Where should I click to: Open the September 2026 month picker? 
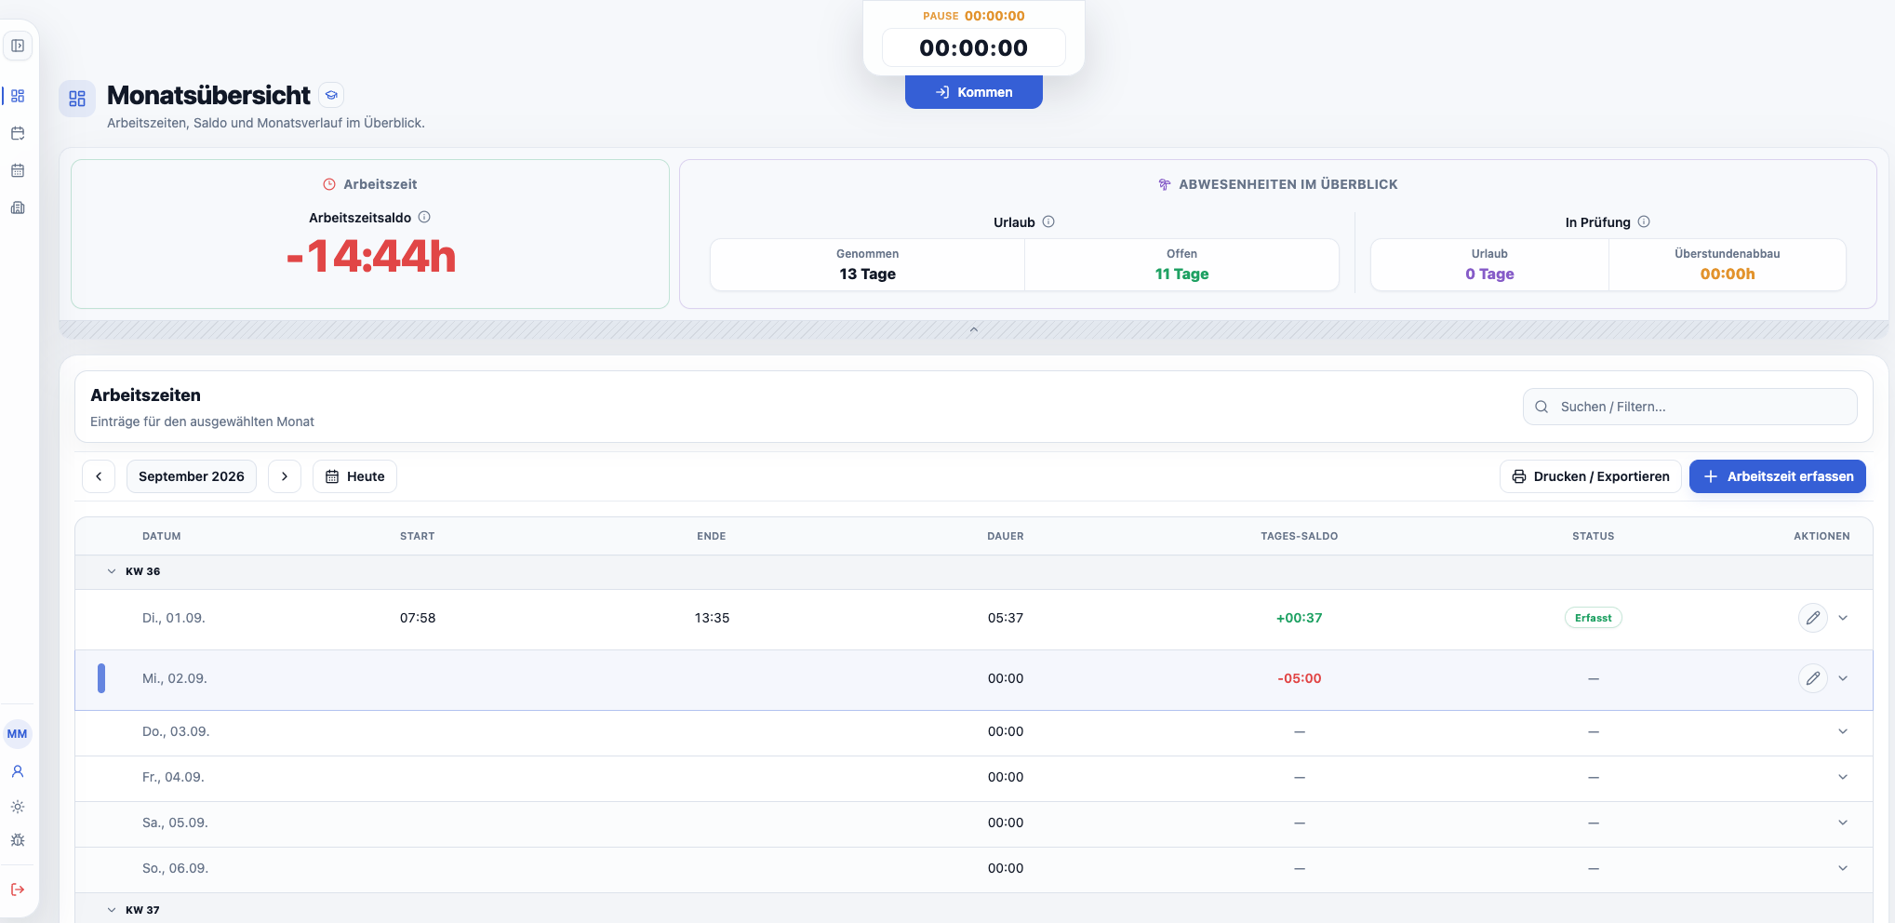pyautogui.click(x=192, y=476)
